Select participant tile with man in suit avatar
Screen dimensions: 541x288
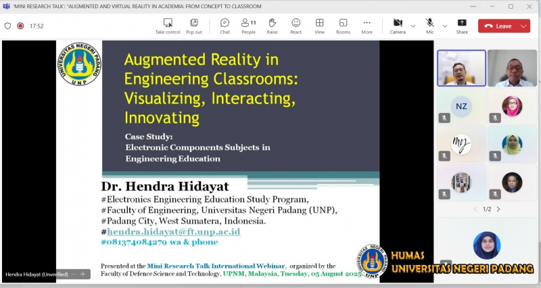(512, 183)
